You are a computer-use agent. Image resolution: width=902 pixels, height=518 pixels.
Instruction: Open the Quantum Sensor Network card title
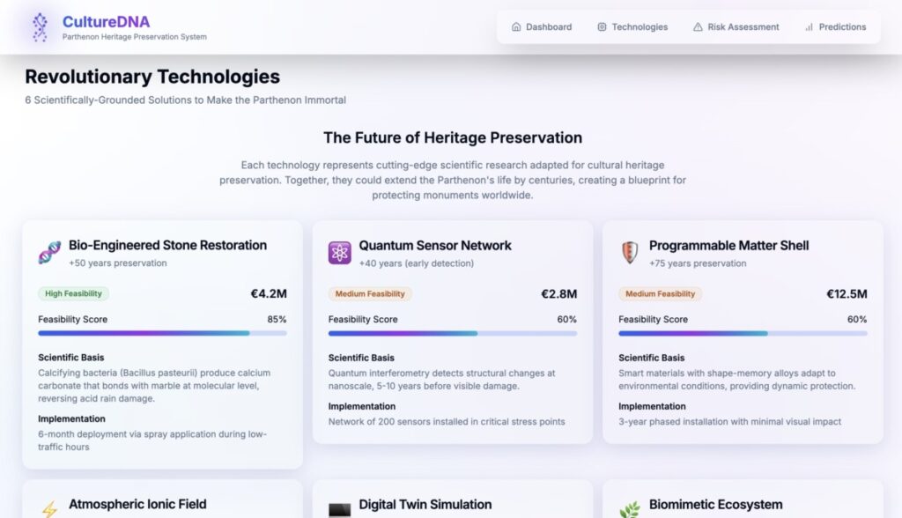click(x=434, y=246)
